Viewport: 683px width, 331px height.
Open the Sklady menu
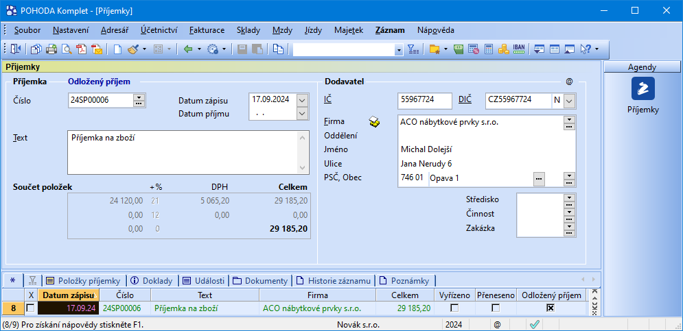coord(248,30)
